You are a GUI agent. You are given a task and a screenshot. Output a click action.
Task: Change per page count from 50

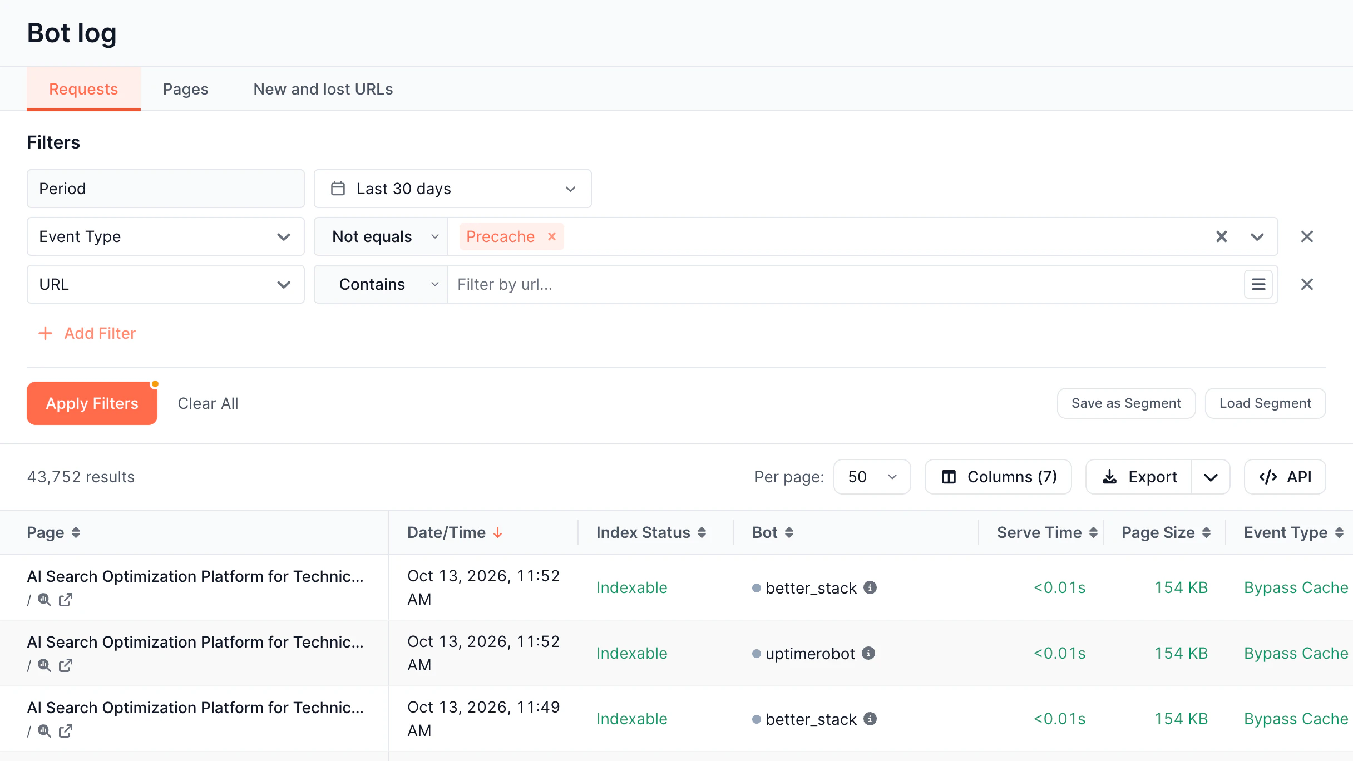872,477
